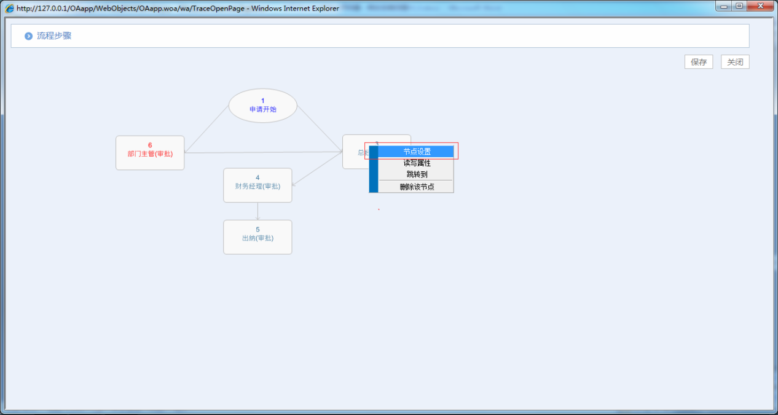The height and width of the screenshot is (415, 778).
Task: Click the 关闭 button
Action: 735,62
